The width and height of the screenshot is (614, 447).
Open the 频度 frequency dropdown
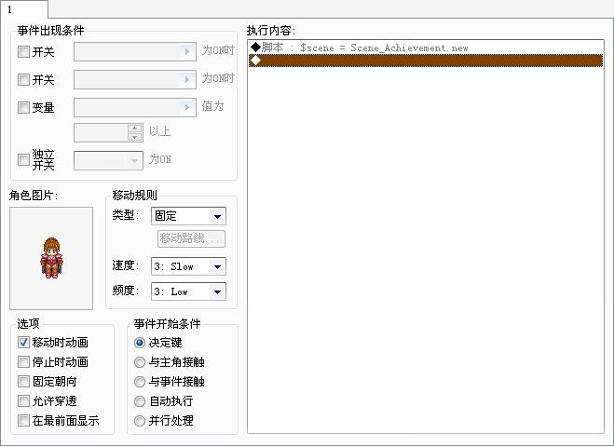pyautogui.click(x=188, y=291)
